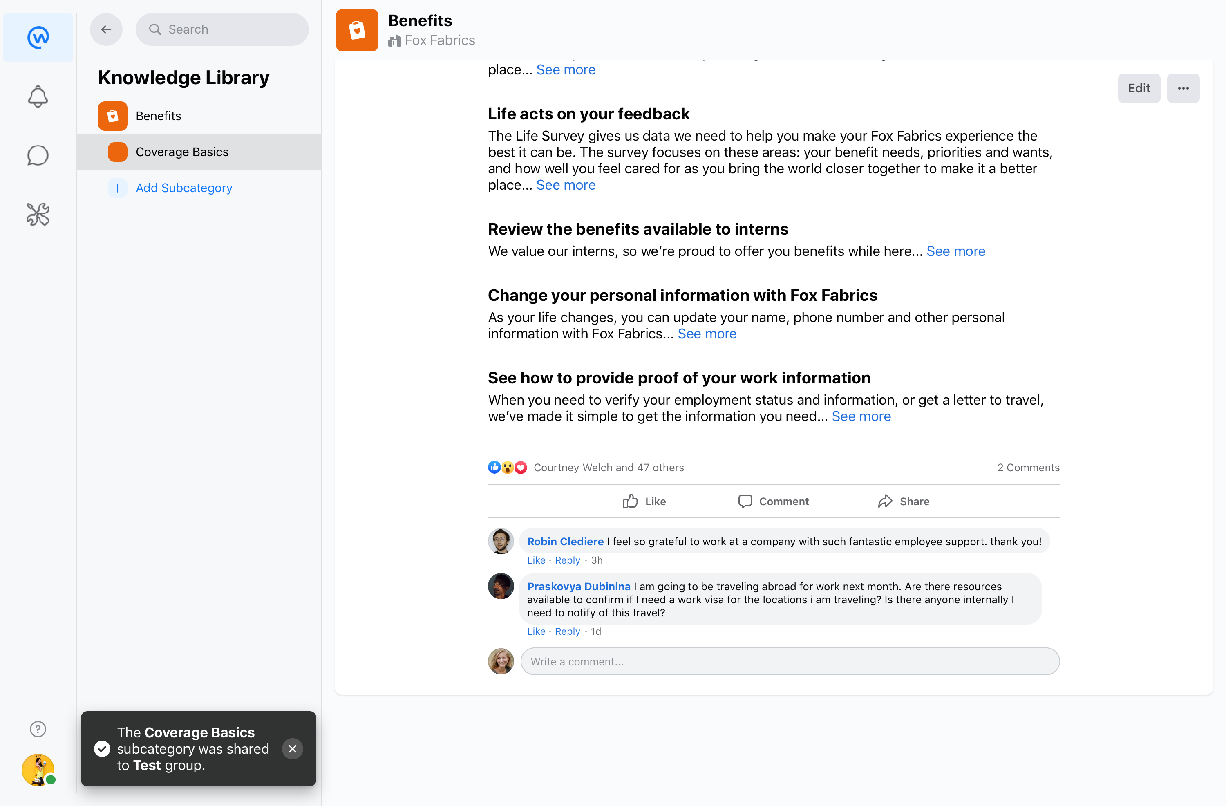
Task: Focus the Search field
Action: (222, 29)
